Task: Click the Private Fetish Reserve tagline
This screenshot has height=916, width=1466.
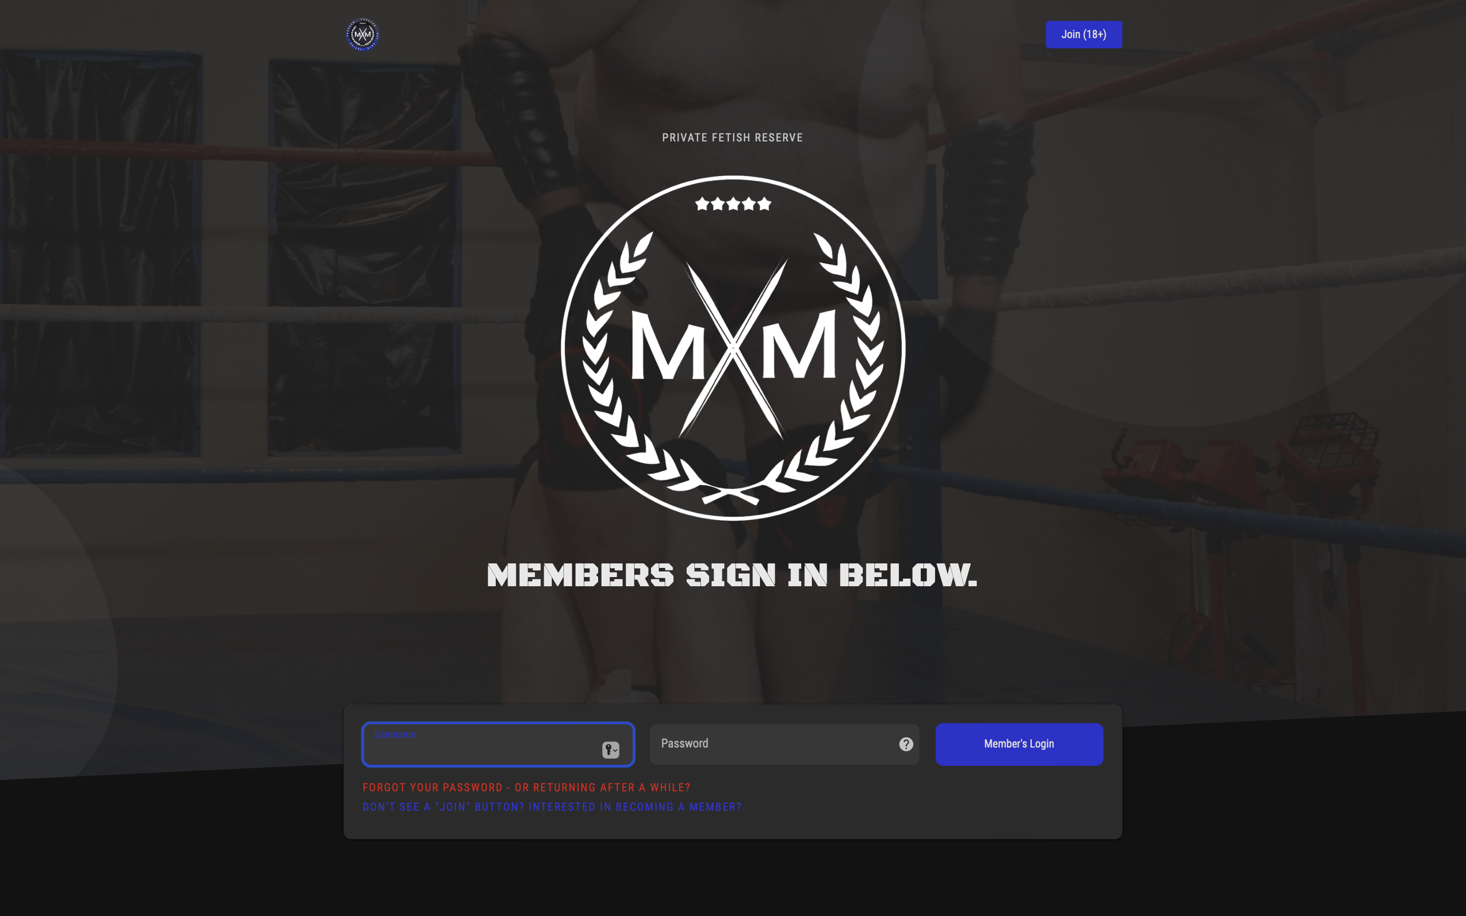Action: click(x=732, y=137)
